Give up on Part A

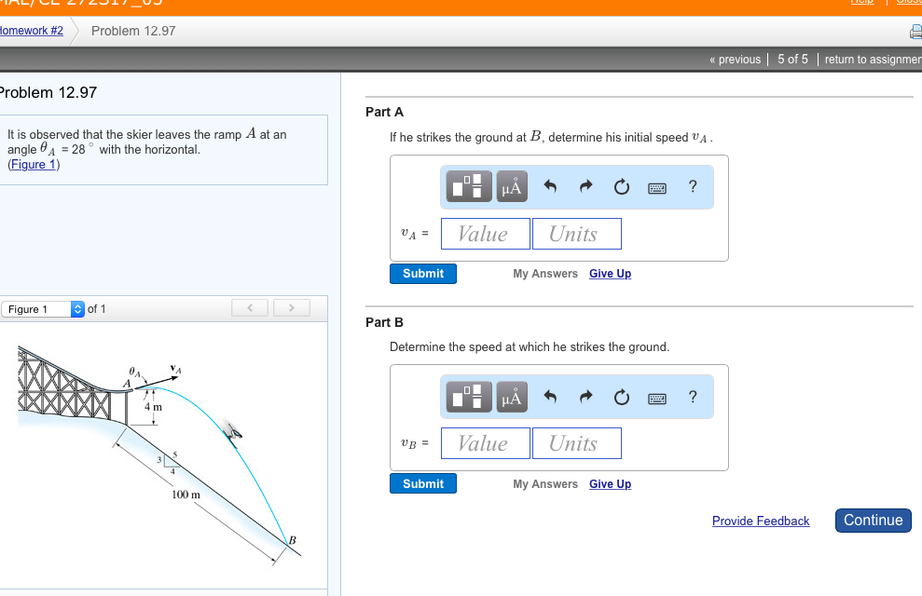click(611, 274)
